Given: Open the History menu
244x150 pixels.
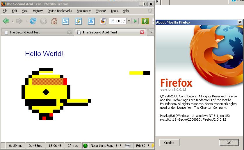Looking at the screenshot, I should coord(38,11).
